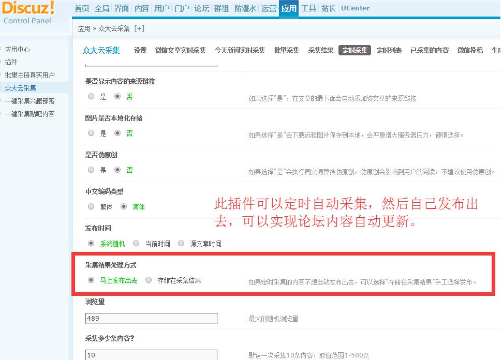
Task: Open 一键采集贴吧内容 in the sidebar
Action: [30, 114]
